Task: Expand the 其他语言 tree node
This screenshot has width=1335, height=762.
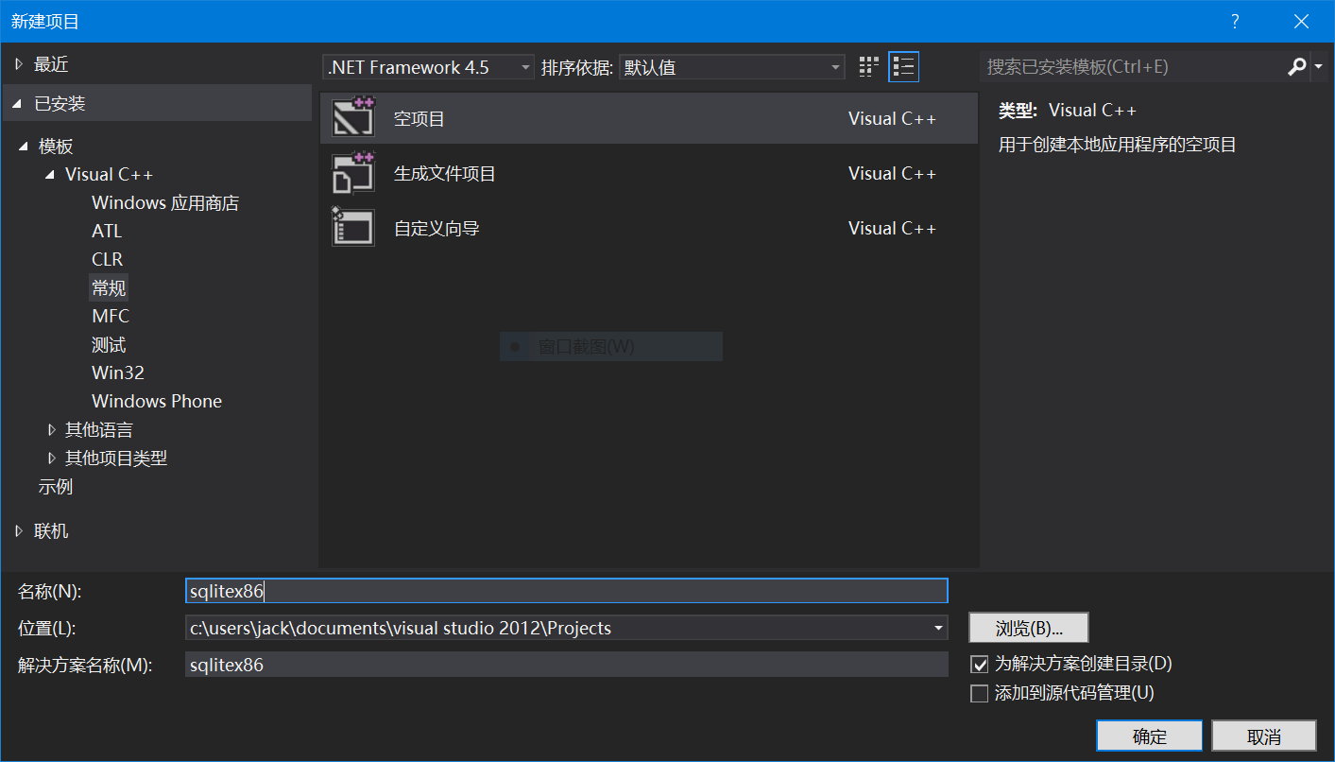Action: (52, 430)
